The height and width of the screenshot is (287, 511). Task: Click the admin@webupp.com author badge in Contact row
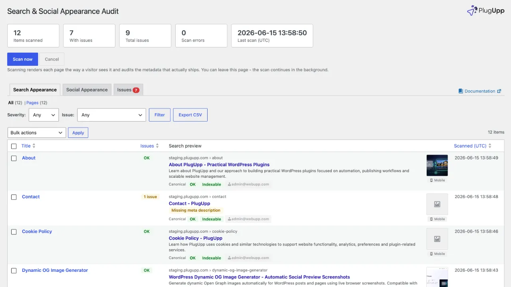tap(248, 219)
